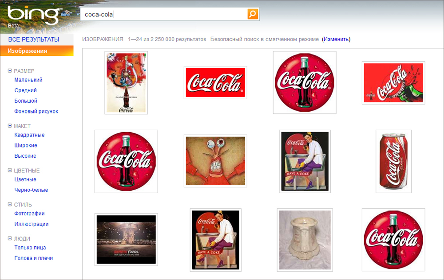Collapse the СТИЛЬ filter section

(x=10, y=204)
